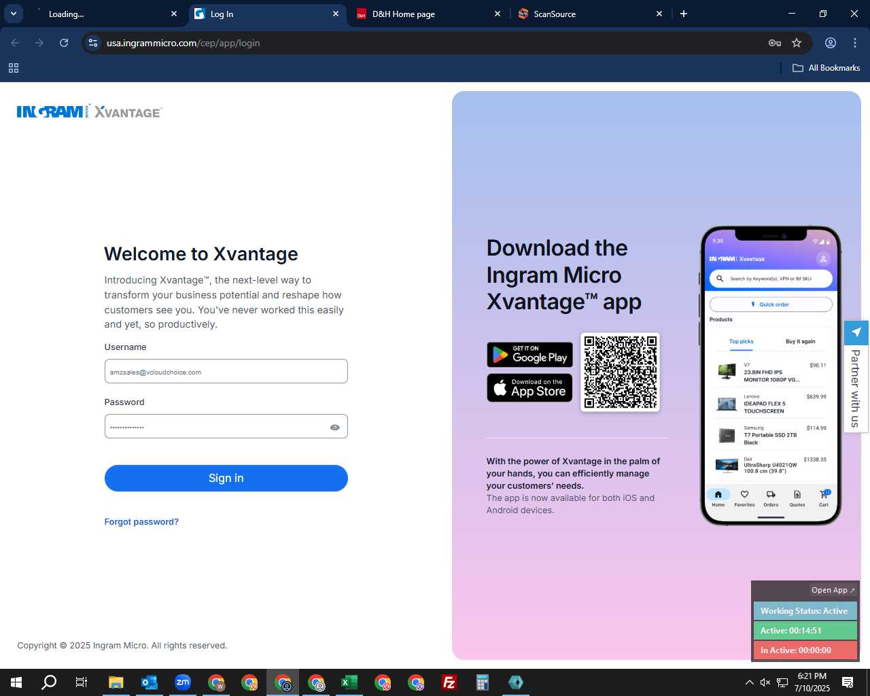Click the Password input field
The image size is (870, 696).
[x=226, y=426]
